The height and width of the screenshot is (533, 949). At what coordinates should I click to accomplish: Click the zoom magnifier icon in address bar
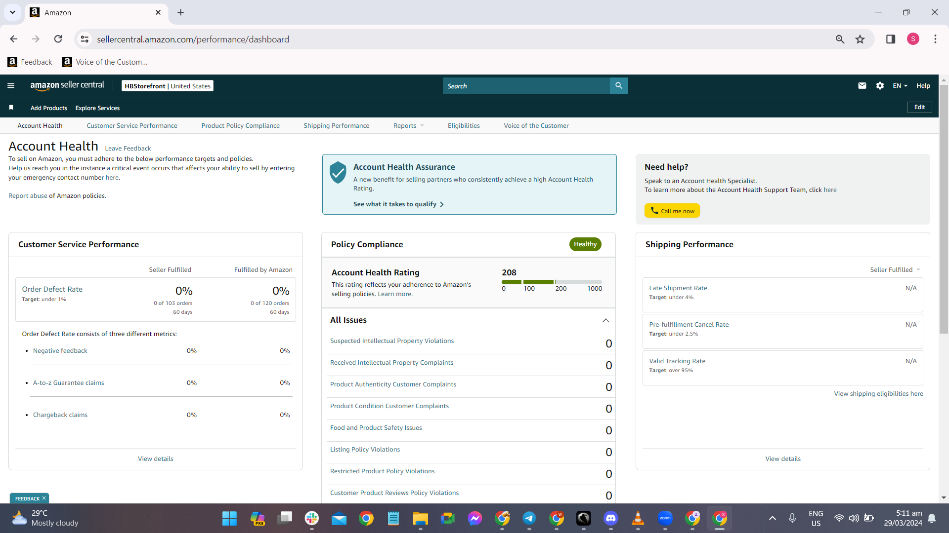click(x=840, y=39)
